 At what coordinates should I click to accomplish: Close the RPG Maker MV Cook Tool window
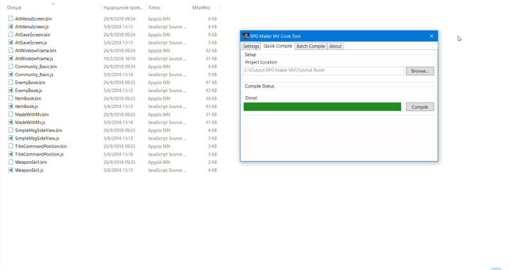tap(432, 36)
